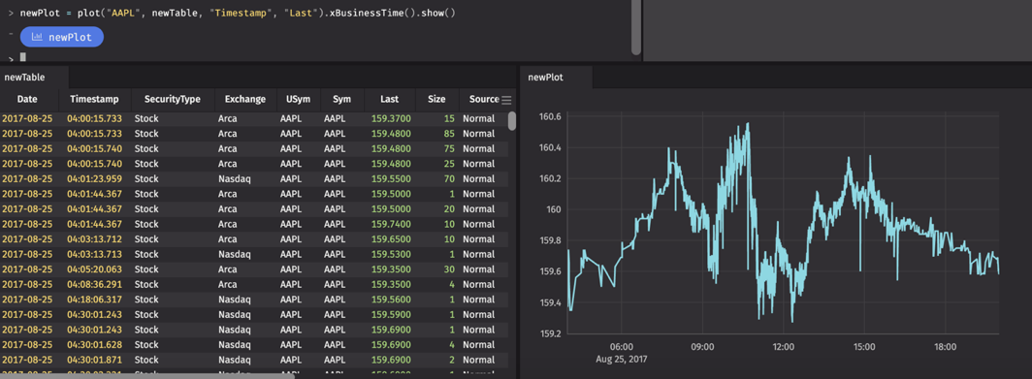1032x379 pixels.
Task: Click the 160.6 y-axis label
Action: 550,117
